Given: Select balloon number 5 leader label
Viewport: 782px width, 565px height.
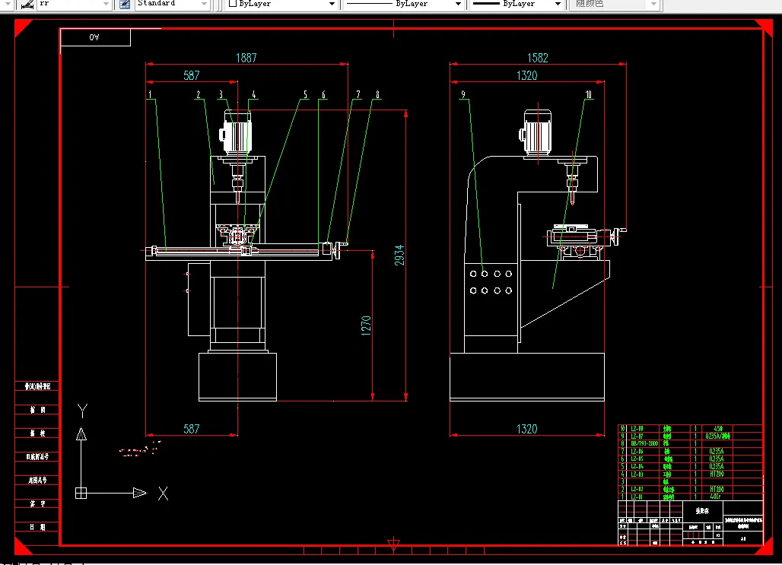Looking at the screenshot, I should click(305, 94).
